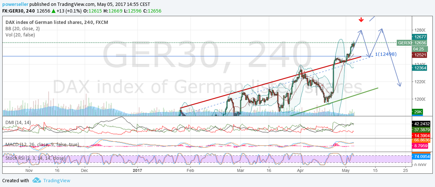
Task: Click the red down arrow marker on chart
Action: pos(361,20)
